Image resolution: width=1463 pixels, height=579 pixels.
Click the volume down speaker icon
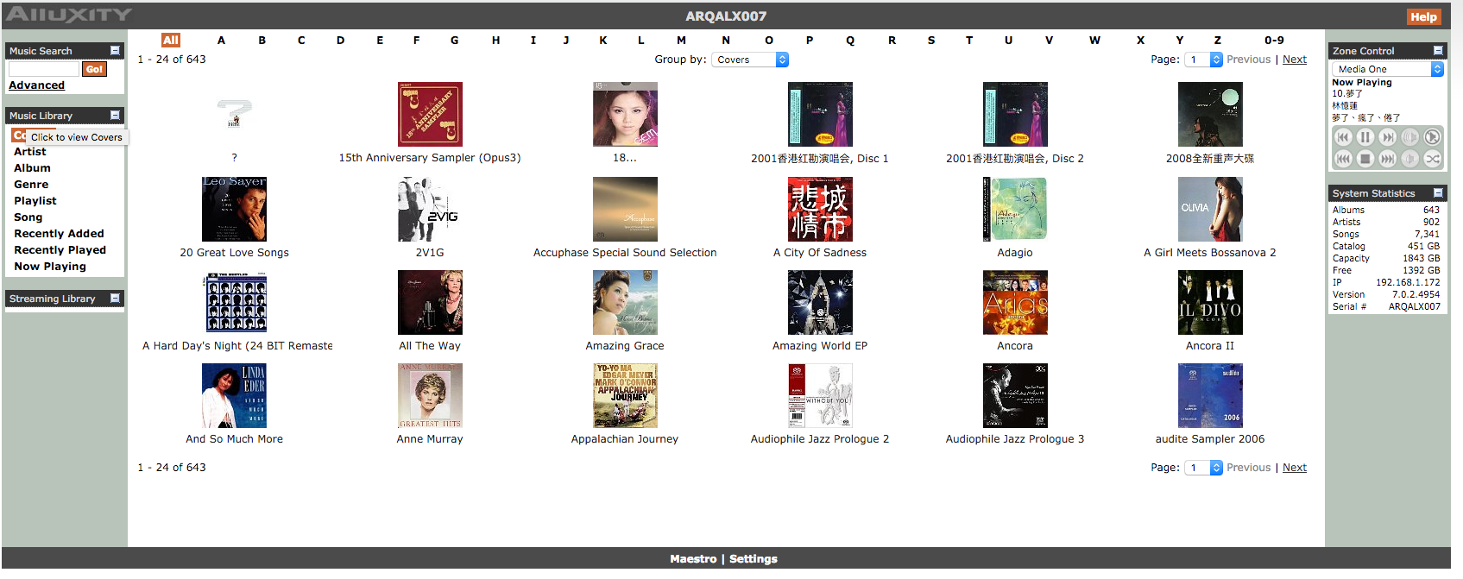point(1409,159)
